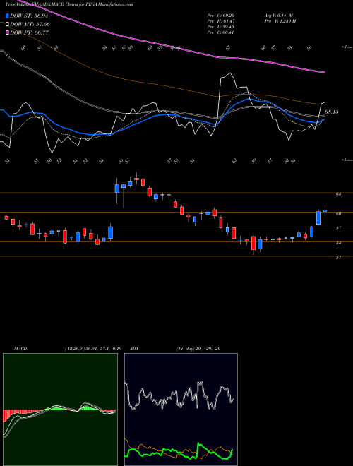Select the 'DOW PT: 66.77' legend text
Image resolution: width=353 pixels, height=466 pixels.
pos(30,32)
